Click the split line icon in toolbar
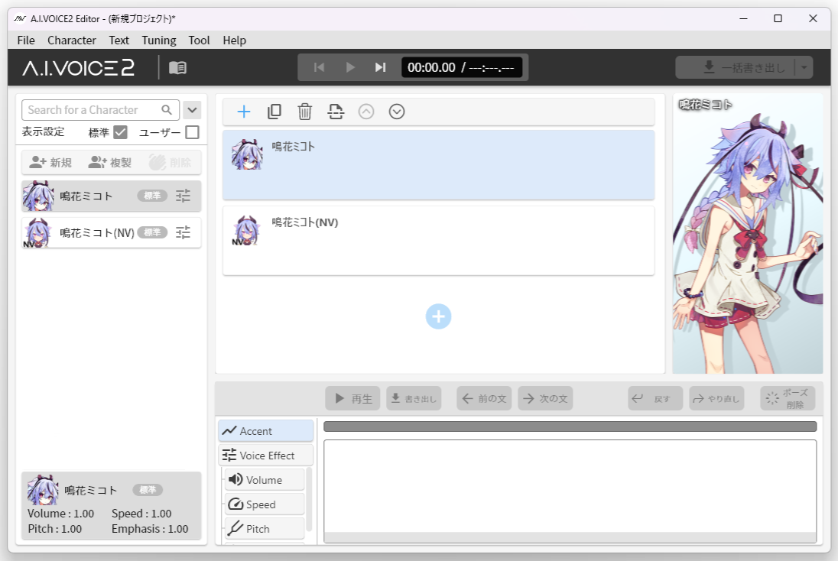This screenshot has height=561, width=838. [336, 112]
